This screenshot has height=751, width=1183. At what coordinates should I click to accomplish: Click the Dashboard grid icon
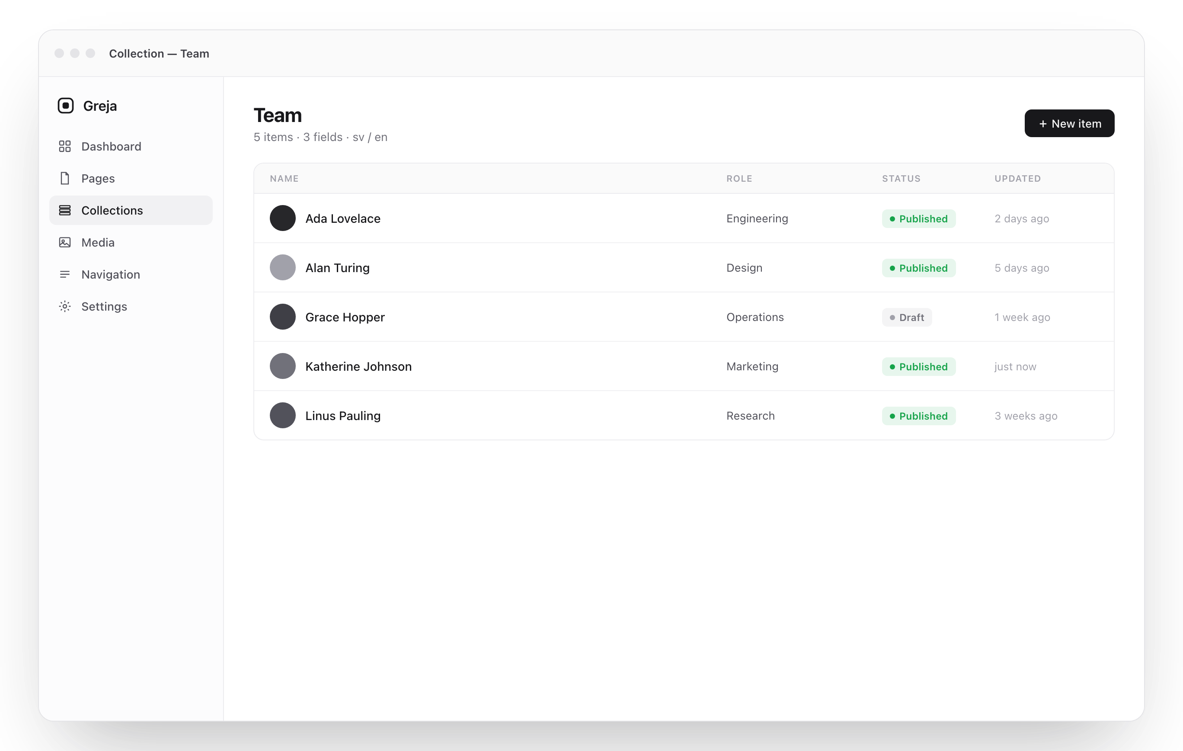pyautogui.click(x=65, y=147)
